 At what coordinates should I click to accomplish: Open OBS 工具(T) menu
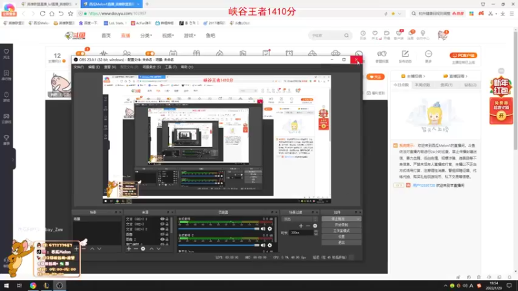point(171,67)
